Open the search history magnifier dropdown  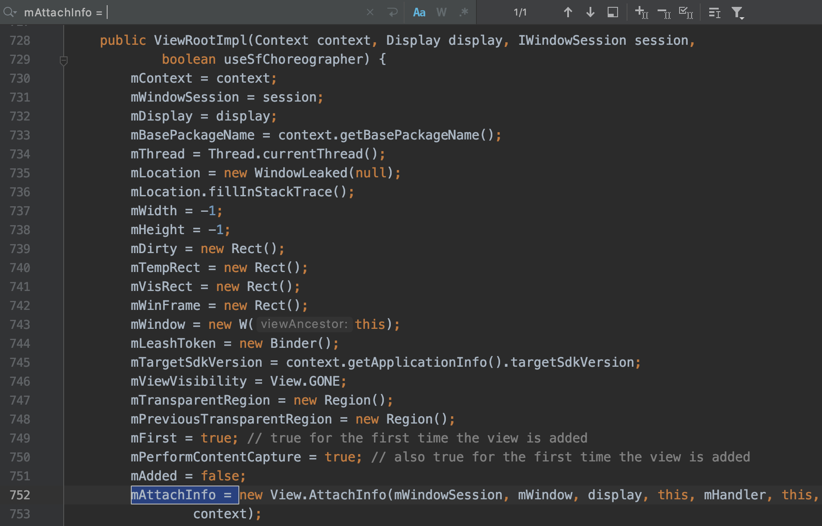click(9, 12)
